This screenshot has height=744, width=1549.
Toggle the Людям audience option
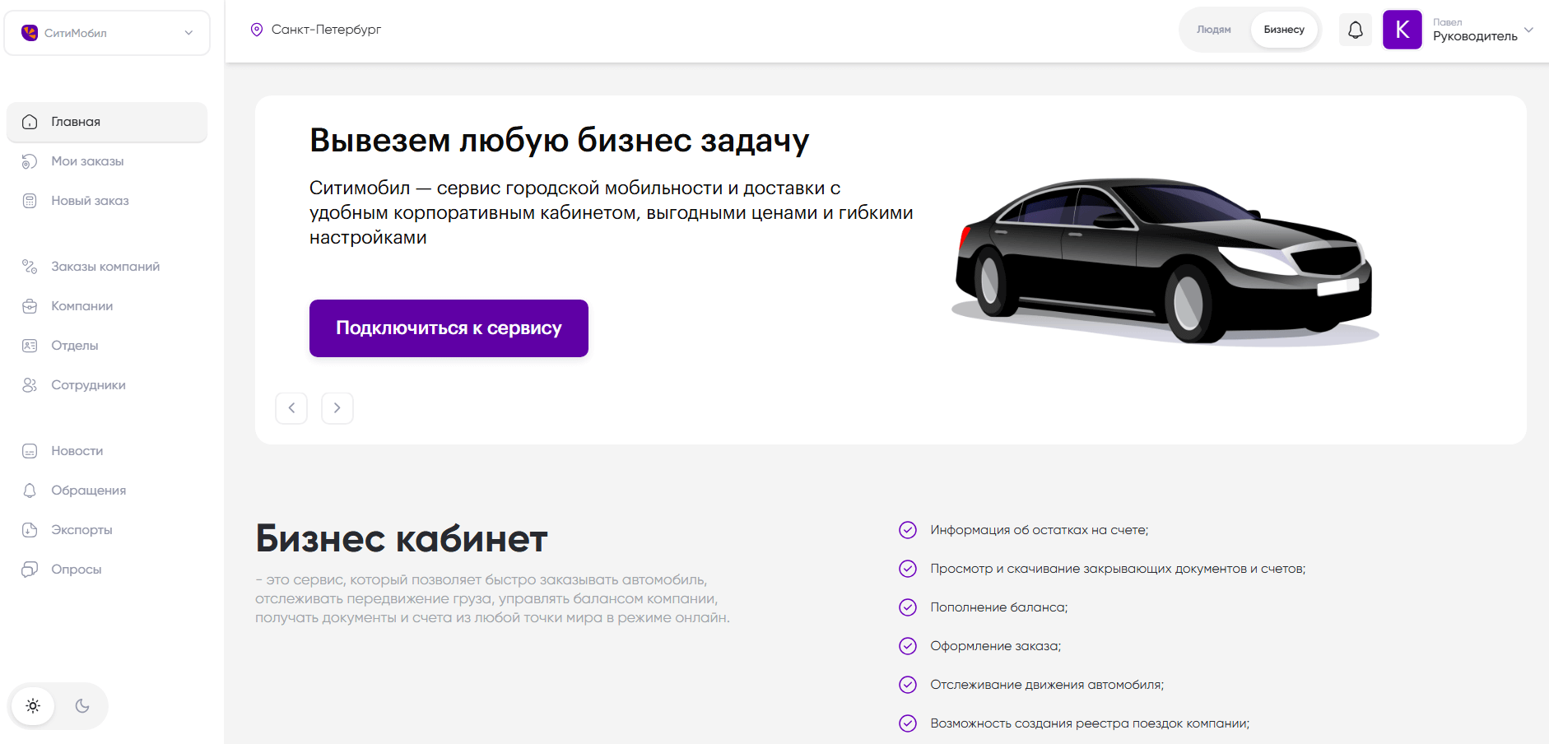click(x=1213, y=29)
